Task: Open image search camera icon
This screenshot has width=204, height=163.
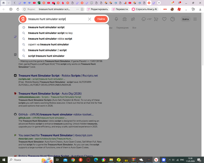Action: tap(124, 19)
